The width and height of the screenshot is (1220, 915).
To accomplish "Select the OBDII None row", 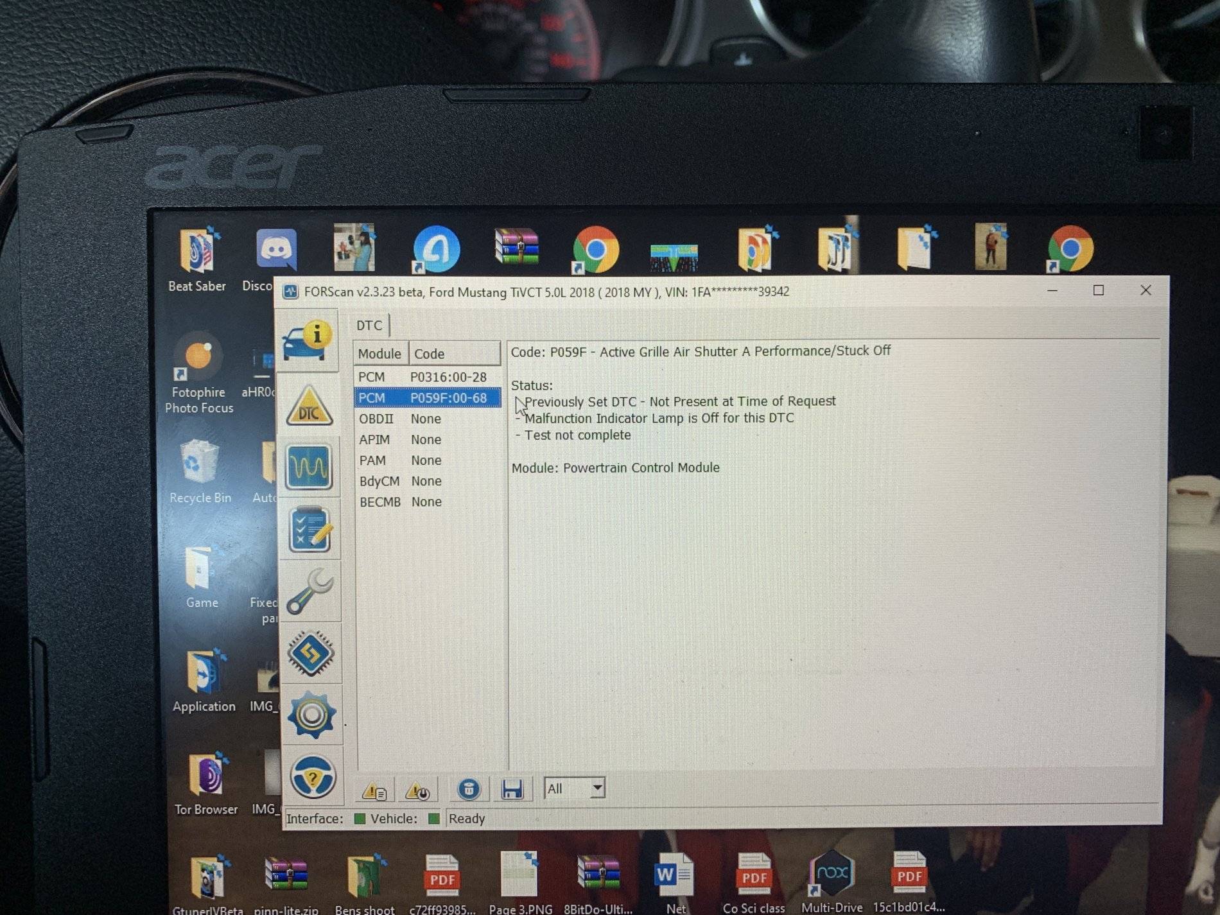I will 427,419.
